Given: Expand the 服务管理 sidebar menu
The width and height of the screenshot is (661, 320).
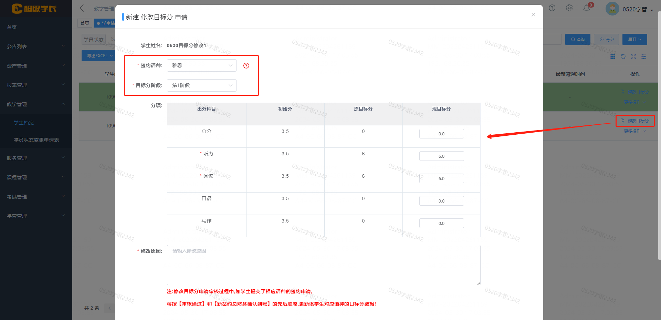Looking at the screenshot, I should (x=36, y=158).
